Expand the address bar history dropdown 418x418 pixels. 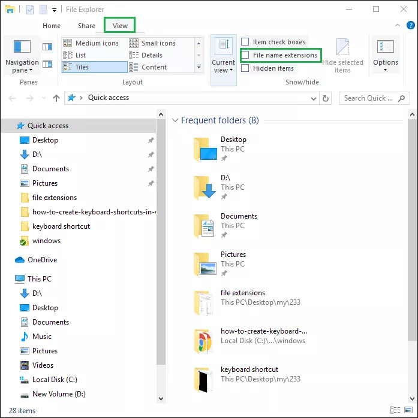click(314, 99)
